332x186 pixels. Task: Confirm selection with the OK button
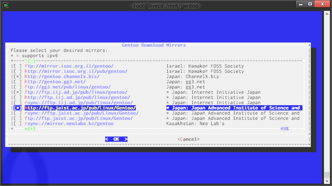point(116,139)
